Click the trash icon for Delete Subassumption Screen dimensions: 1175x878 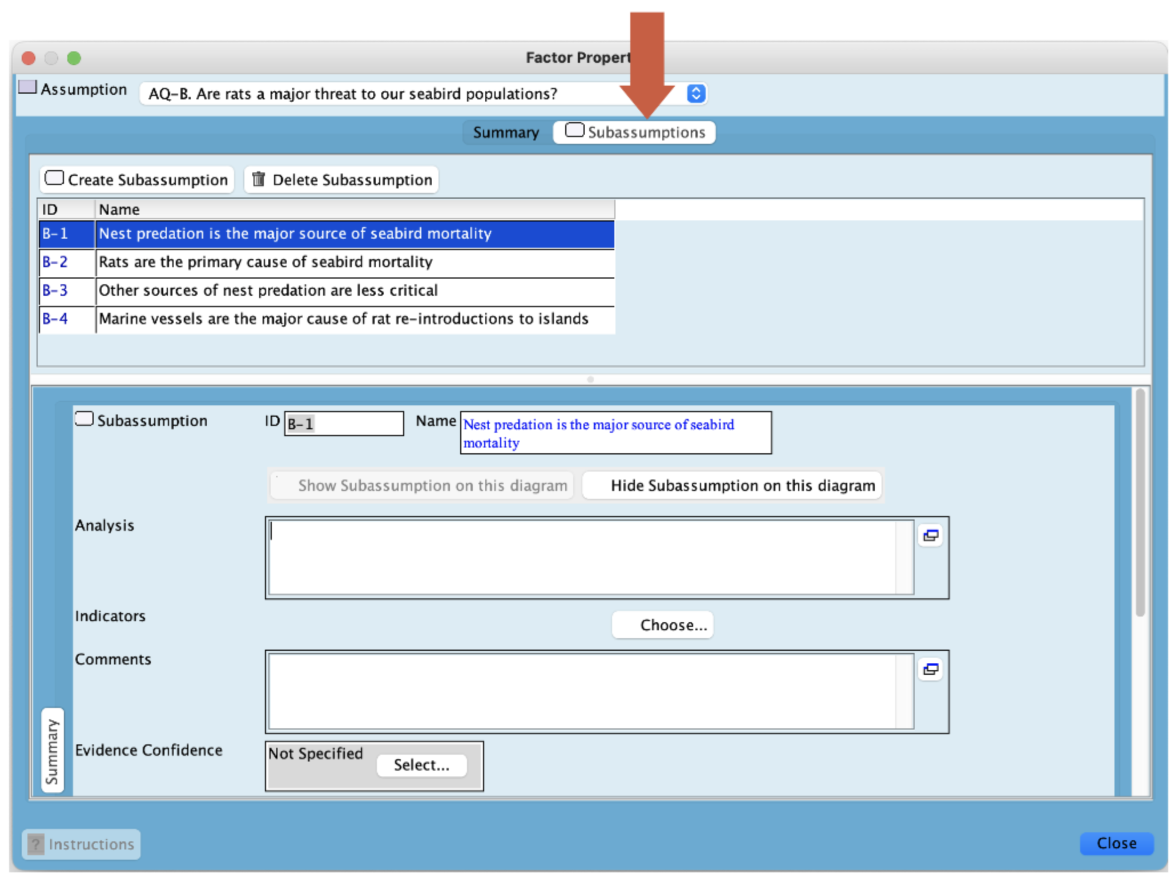(259, 179)
